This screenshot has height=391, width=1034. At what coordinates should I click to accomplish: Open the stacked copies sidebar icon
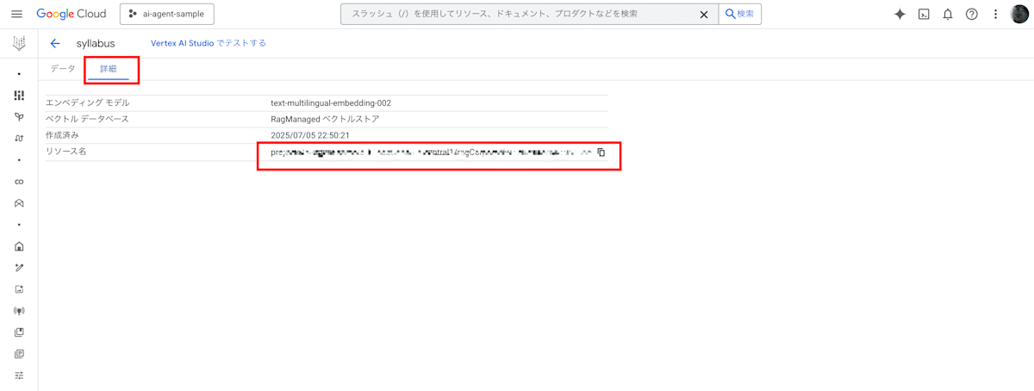19,332
